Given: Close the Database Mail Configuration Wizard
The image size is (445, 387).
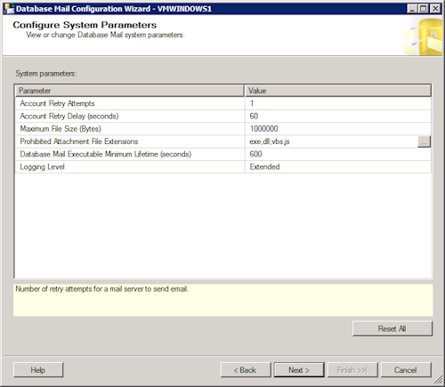Looking at the screenshot, I should tap(435, 9).
